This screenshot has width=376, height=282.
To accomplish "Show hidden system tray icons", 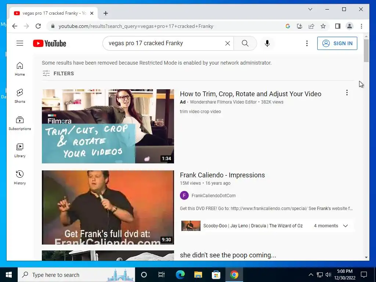I will click(x=311, y=275).
